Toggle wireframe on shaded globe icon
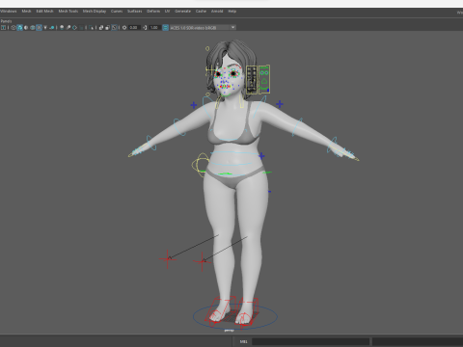The height and width of the screenshot is (347, 463). (x=33, y=28)
